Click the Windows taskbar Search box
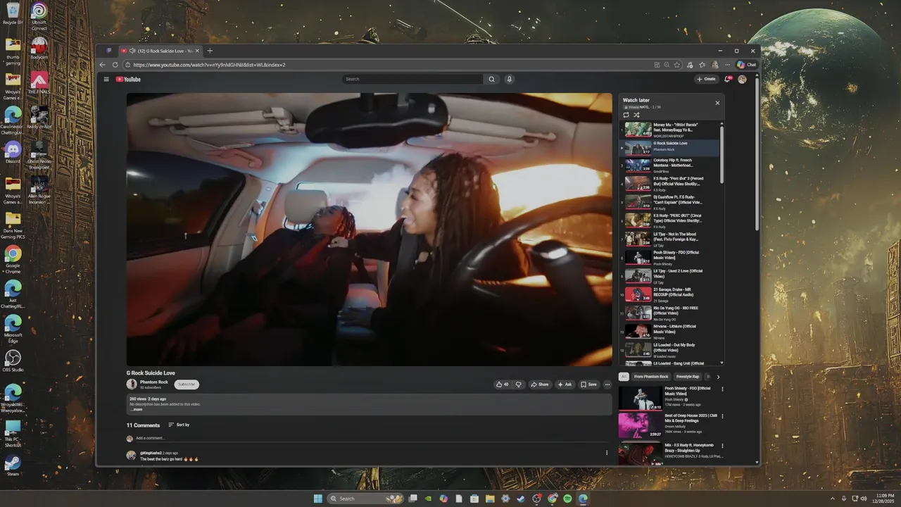 (366, 499)
